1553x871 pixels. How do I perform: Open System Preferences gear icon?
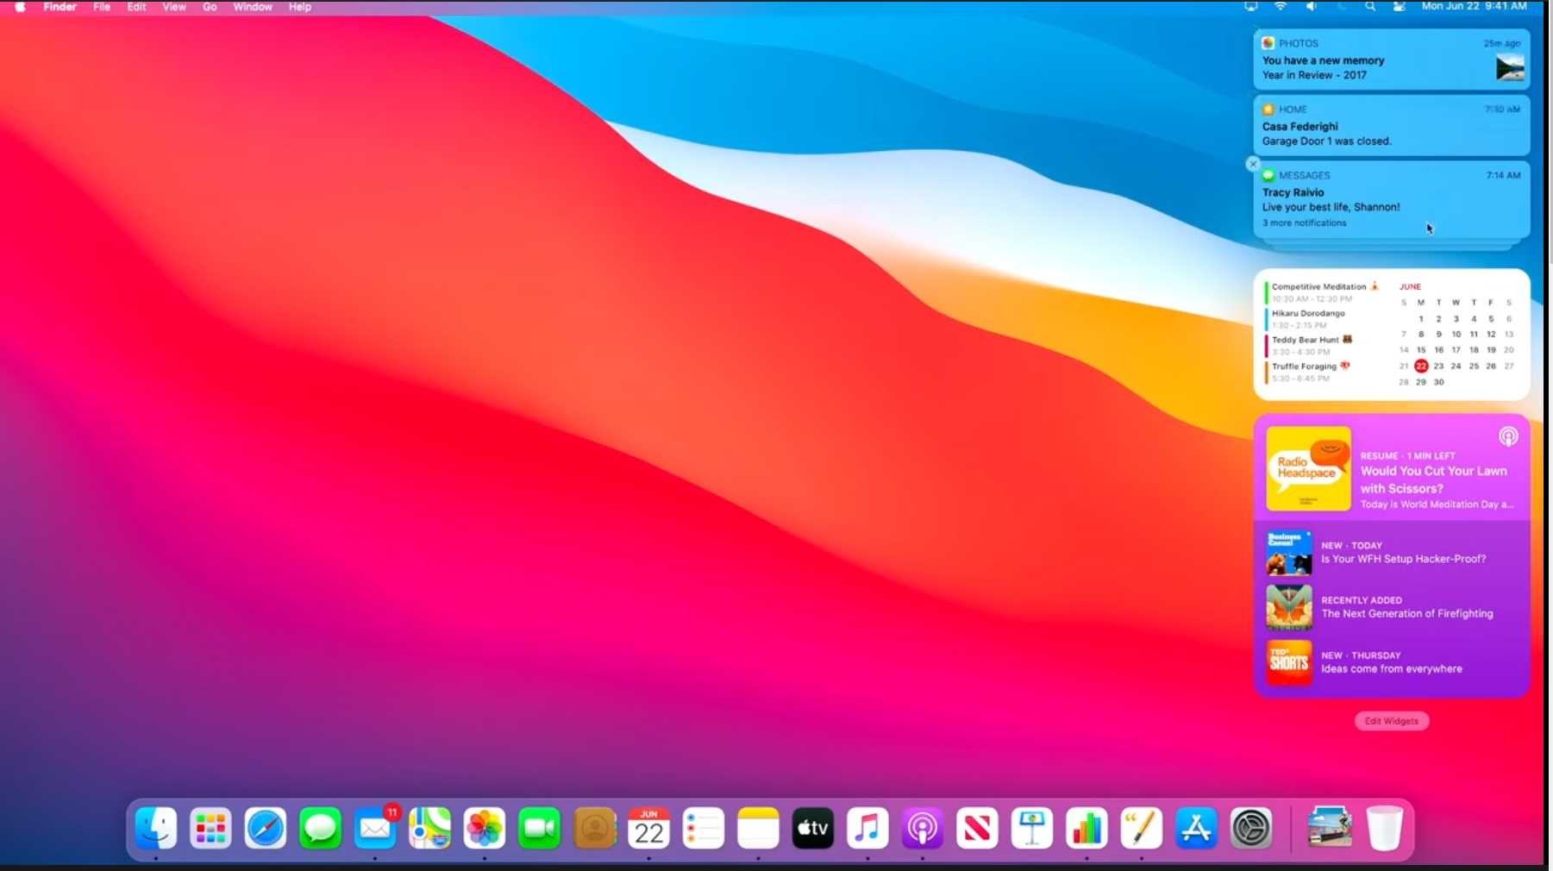click(1250, 829)
